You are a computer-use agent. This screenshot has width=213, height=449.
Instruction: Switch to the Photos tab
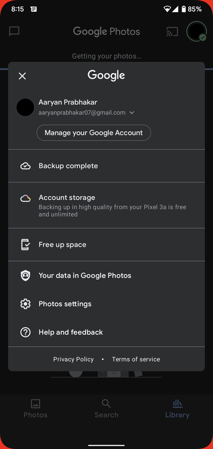pos(35,409)
